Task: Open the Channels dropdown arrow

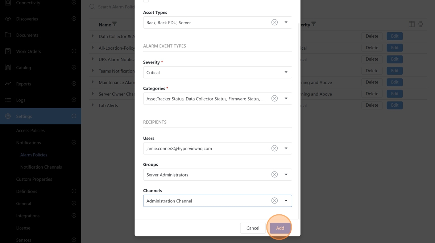Action: tap(286, 201)
